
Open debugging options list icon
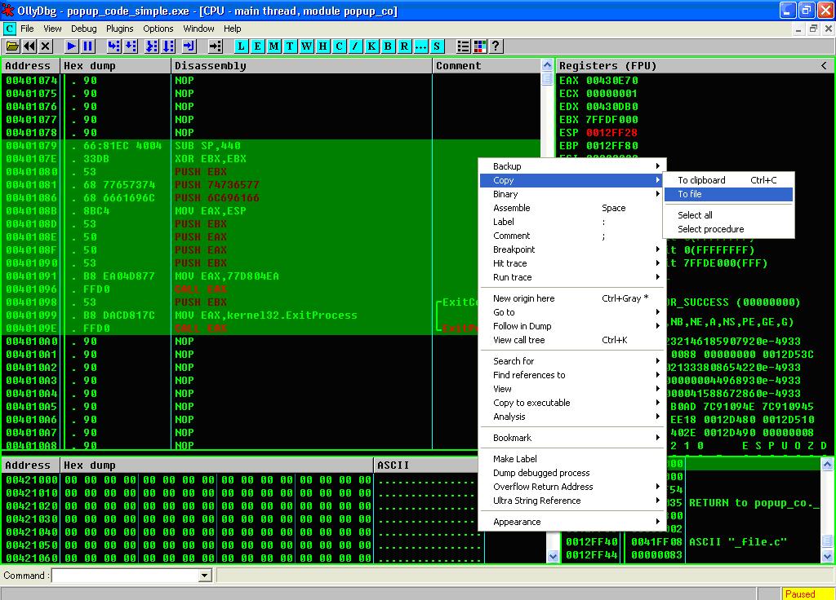(464, 46)
